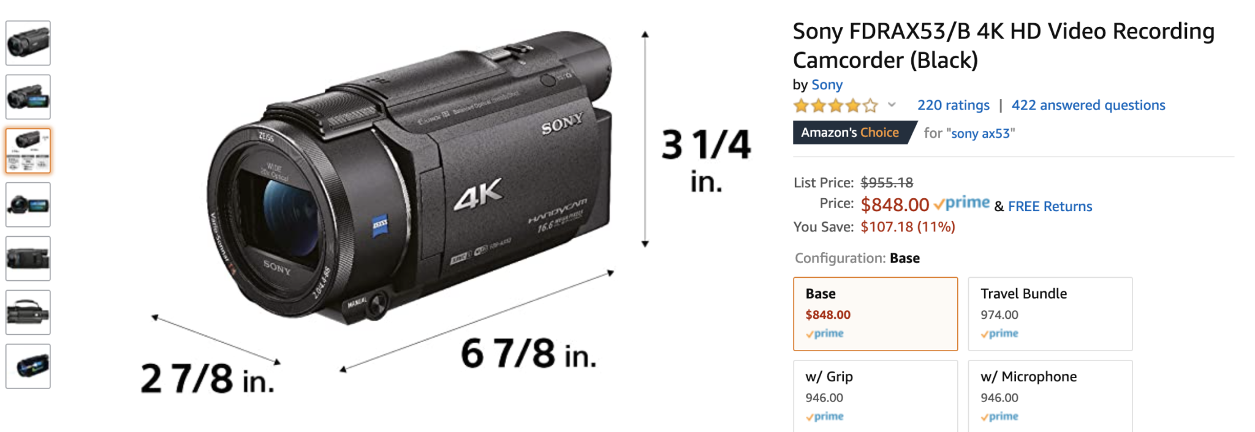Select the last thumbnail with colorful lens

(x=28, y=367)
